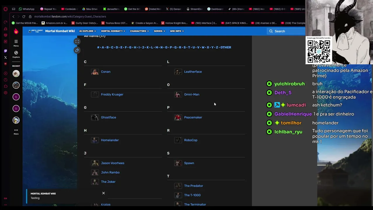Click the browser address bar URL
The height and width of the screenshot is (210, 373).
[x=70, y=17]
